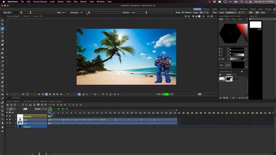The width and height of the screenshot is (276, 155).
Task: Toggle the sound speaker icon in viewer
Action: click(x=79, y=94)
